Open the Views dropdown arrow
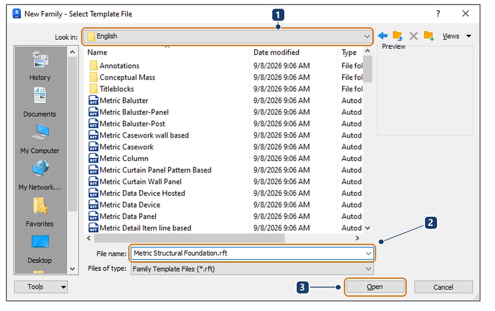The image size is (495, 311). [469, 36]
